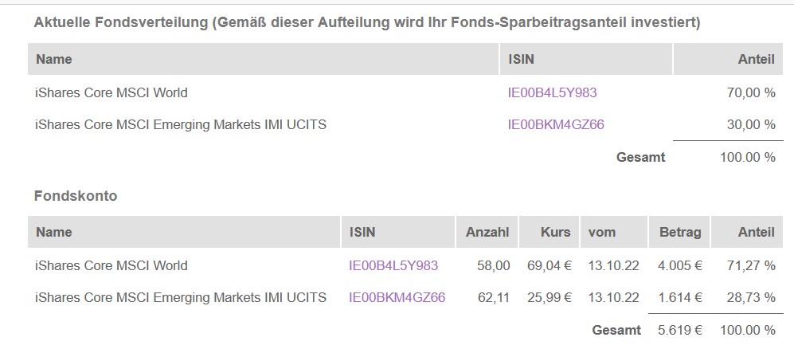Image resolution: width=794 pixels, height=349 pixels.
Task: Click IE00B4L5Y983 link in Fondskonto table
Action: (393, 265)
